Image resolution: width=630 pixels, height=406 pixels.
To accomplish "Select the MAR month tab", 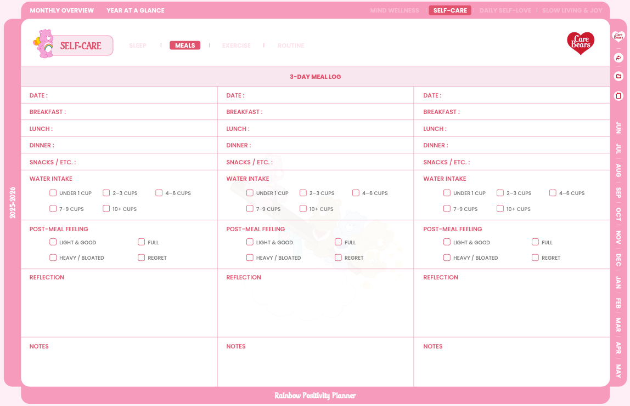I will point(618,325).
